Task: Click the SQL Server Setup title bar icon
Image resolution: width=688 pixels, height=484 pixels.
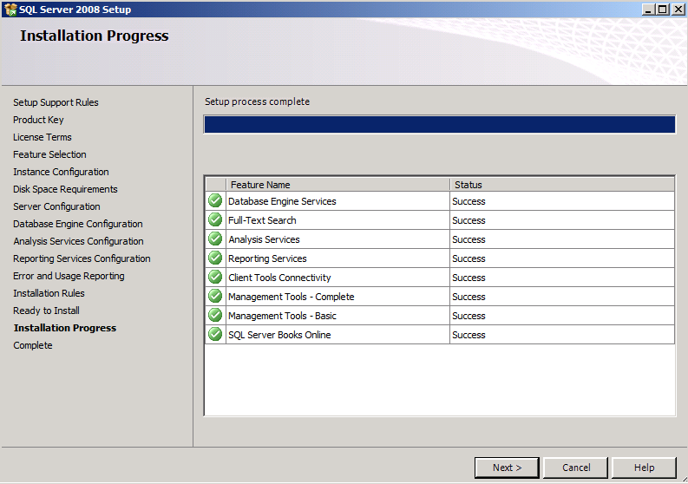Action: coord(10,10)
